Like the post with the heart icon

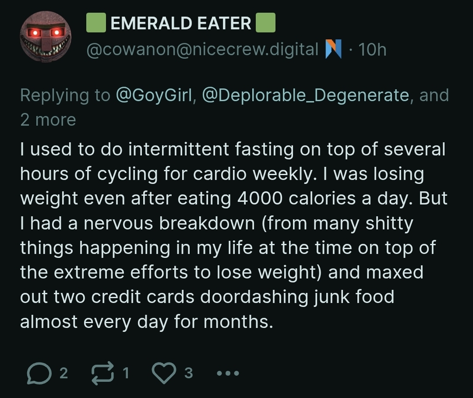[164, 373]
